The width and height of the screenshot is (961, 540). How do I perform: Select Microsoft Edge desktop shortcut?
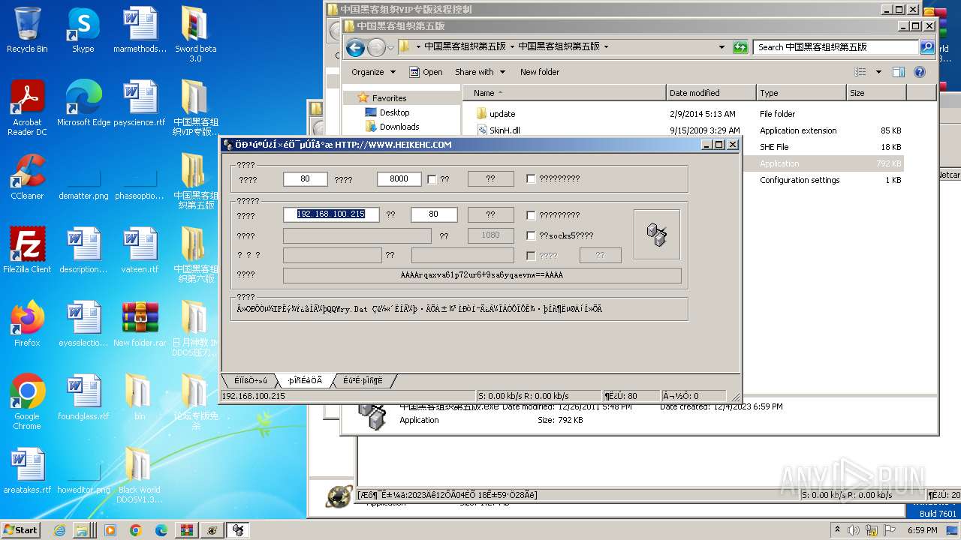point(83,103)
